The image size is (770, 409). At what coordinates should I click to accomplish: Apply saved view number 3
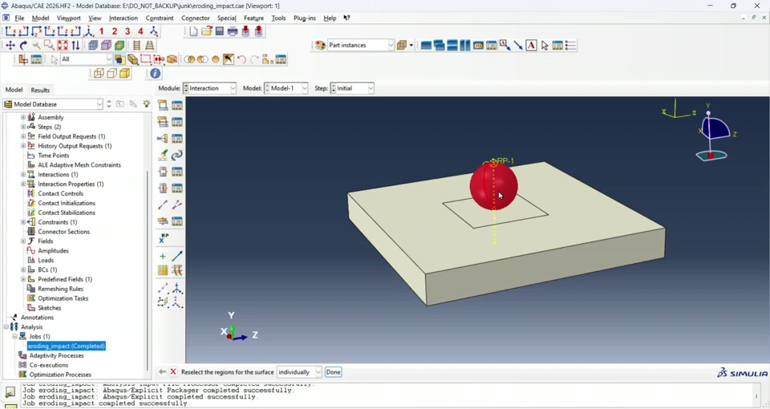point(128,31)
